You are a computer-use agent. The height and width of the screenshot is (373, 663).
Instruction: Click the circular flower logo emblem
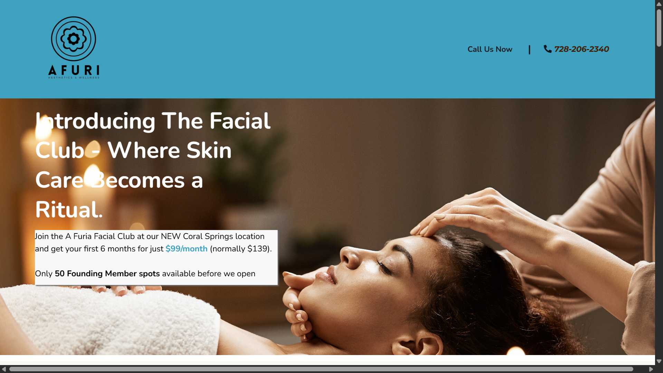click(x=74, y=39)
